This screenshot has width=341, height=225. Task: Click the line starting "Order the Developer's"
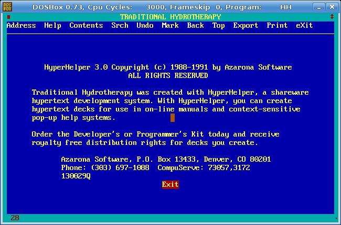point(155,134)
